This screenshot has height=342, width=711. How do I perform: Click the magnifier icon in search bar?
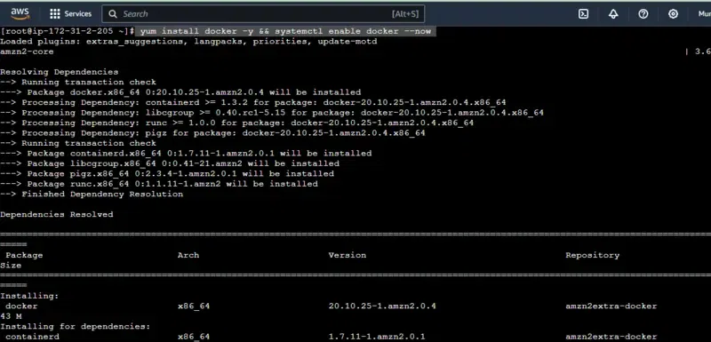[x=113, y=14]
